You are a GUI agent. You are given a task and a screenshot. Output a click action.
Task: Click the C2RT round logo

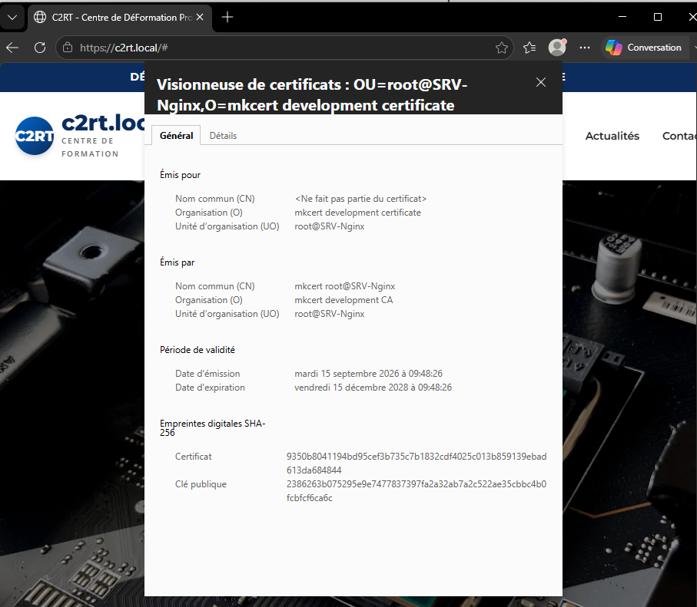pyautogui.click(x=35, y=136)
